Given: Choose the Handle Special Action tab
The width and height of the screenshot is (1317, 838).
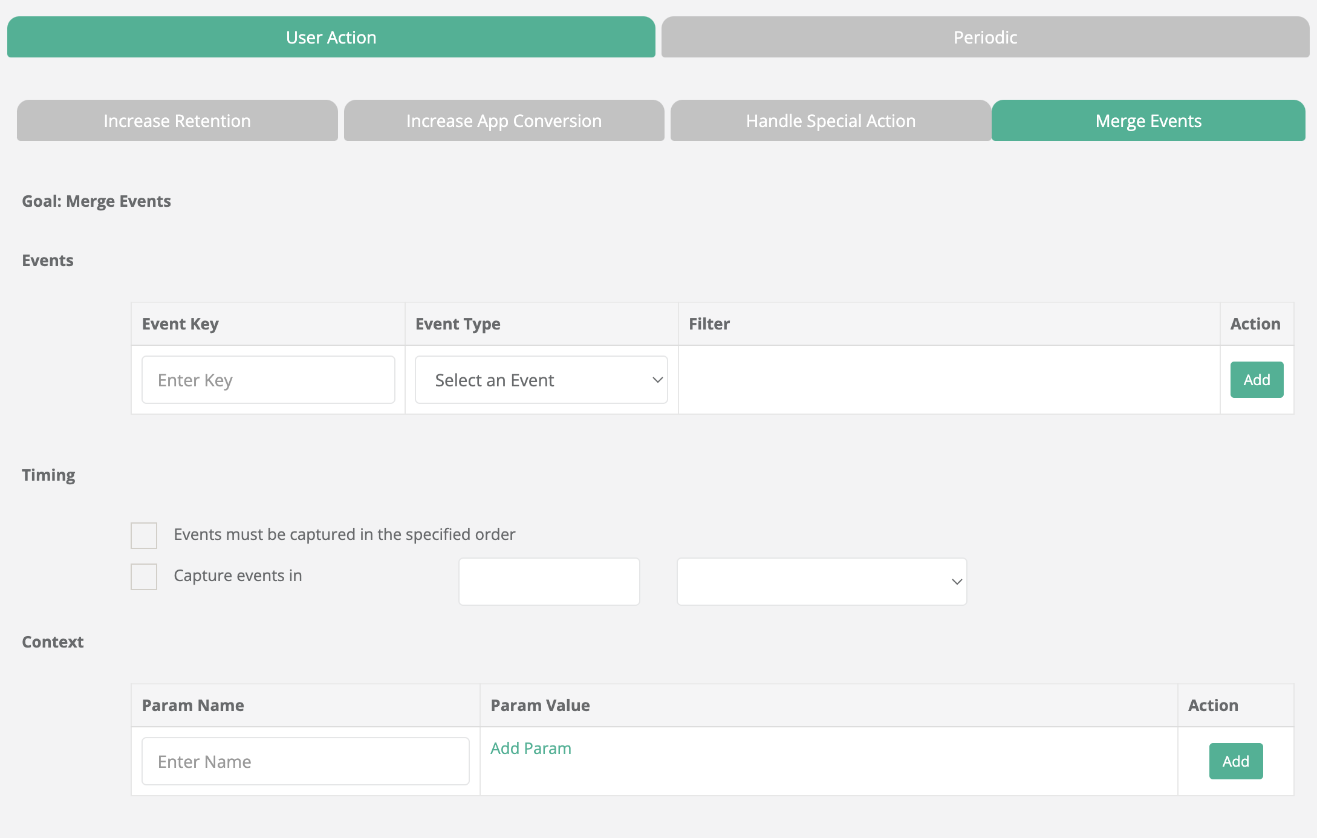Looking at the screenshot, I should click(830, 121).
